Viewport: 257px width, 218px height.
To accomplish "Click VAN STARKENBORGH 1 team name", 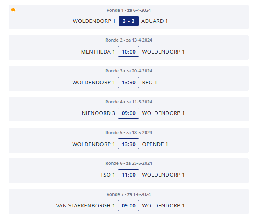I will [85, 206].
